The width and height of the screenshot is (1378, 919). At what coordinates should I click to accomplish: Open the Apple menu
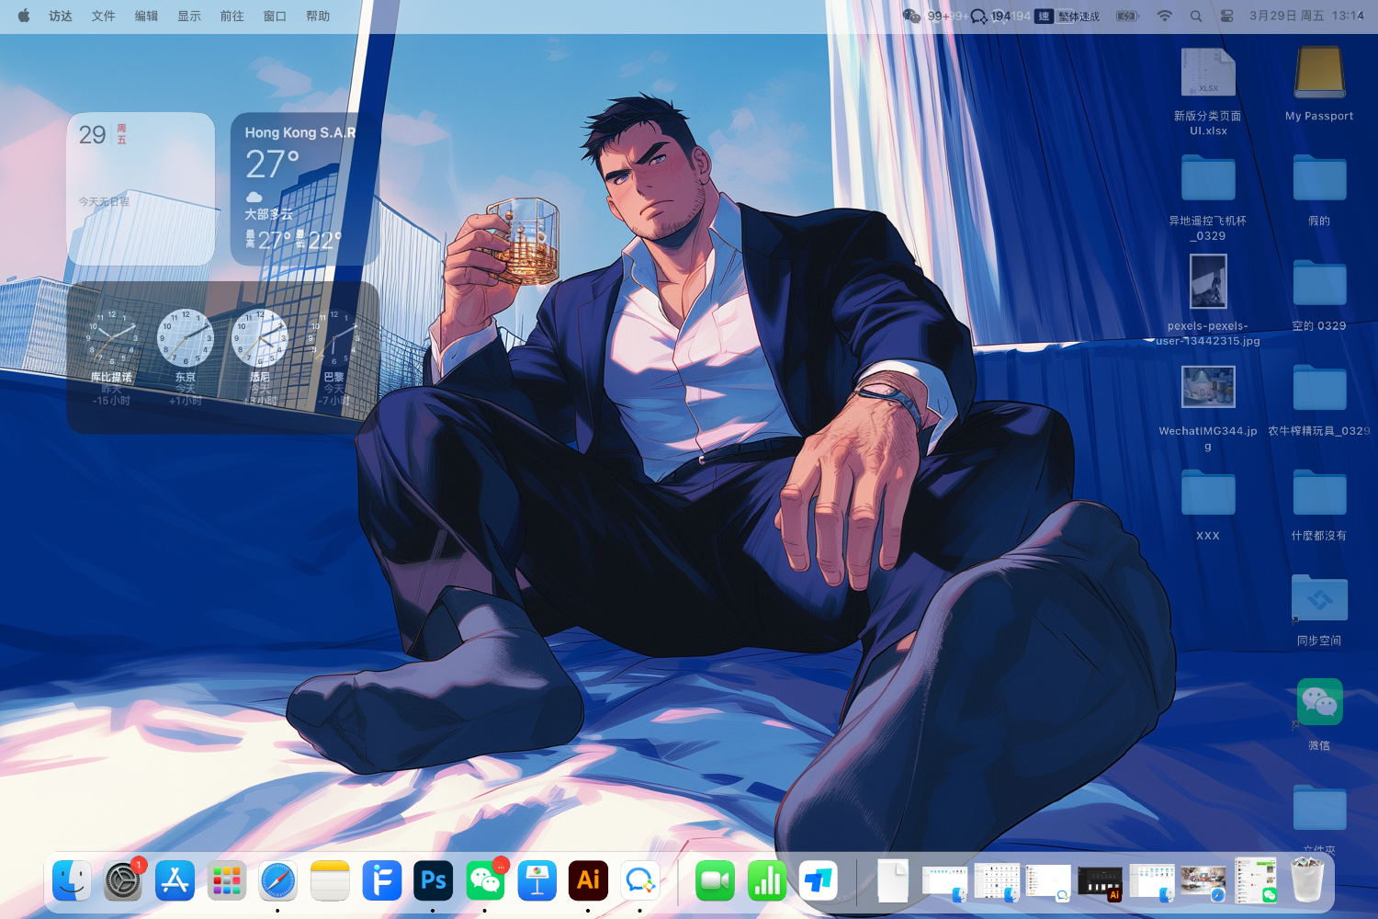click(x=24, y=16)
